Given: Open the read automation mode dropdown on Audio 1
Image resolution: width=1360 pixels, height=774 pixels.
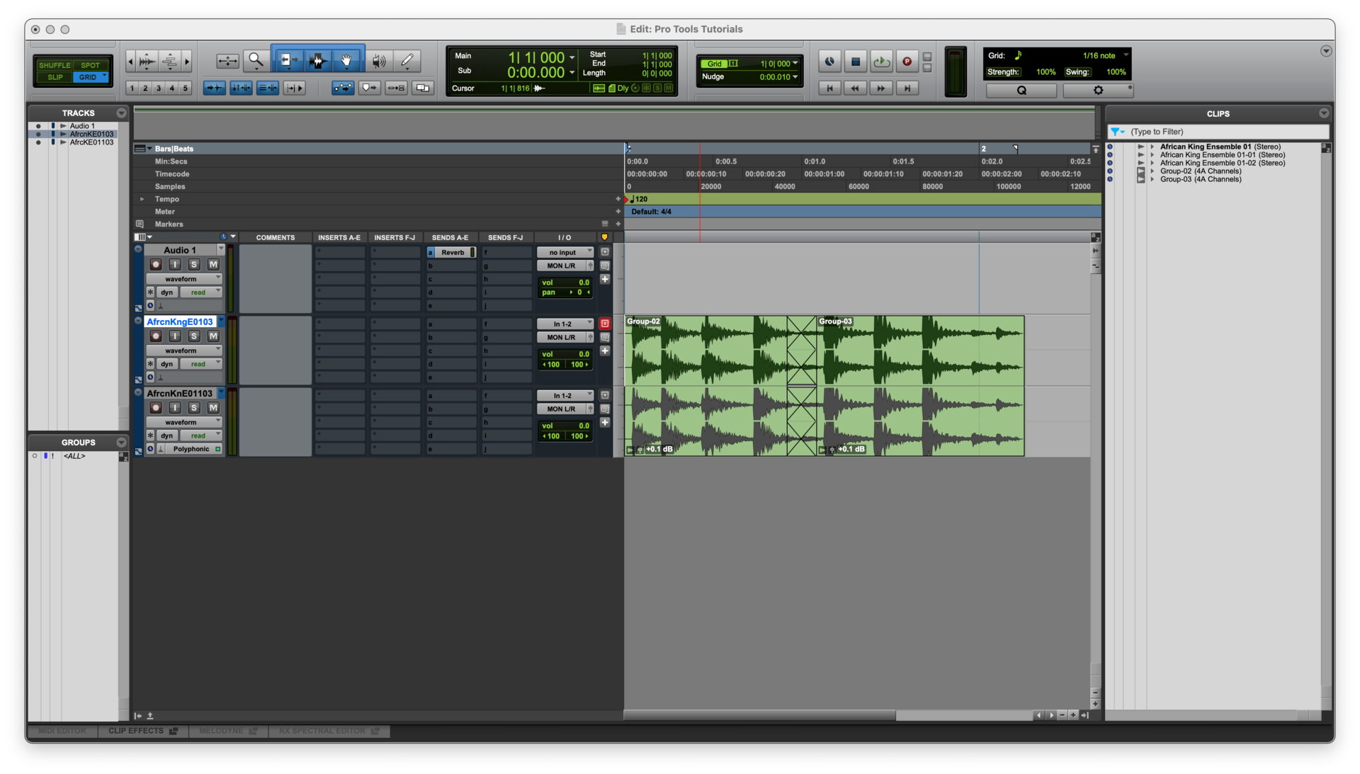Looking at the screenshot, I should (200, 292).
